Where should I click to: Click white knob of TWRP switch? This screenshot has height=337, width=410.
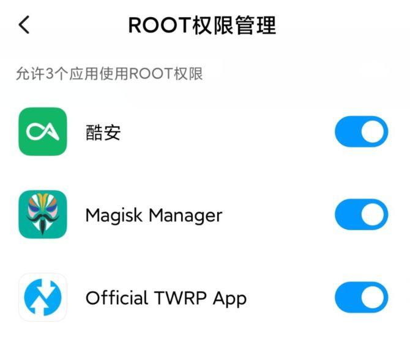click(373, 297)
